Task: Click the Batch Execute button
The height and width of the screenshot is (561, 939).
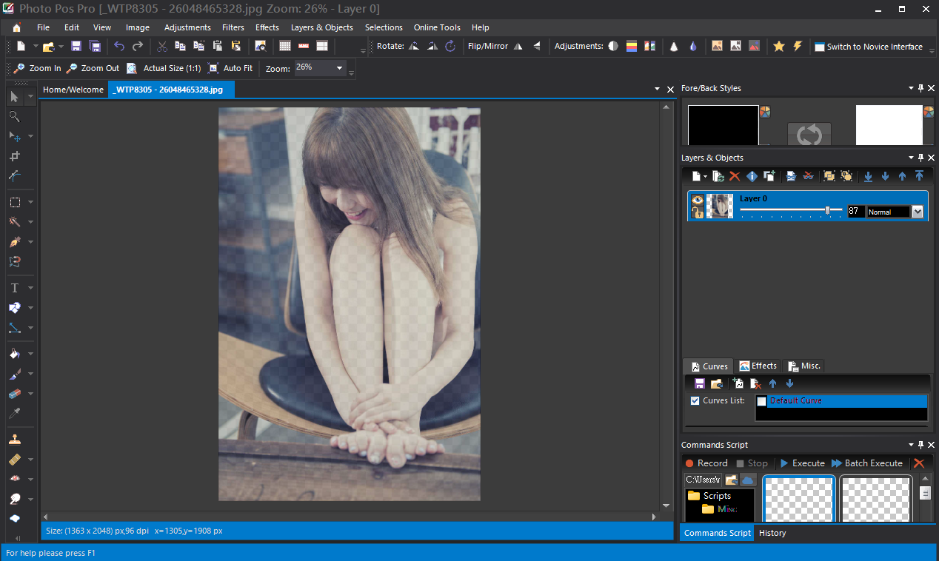Action: 866,463
